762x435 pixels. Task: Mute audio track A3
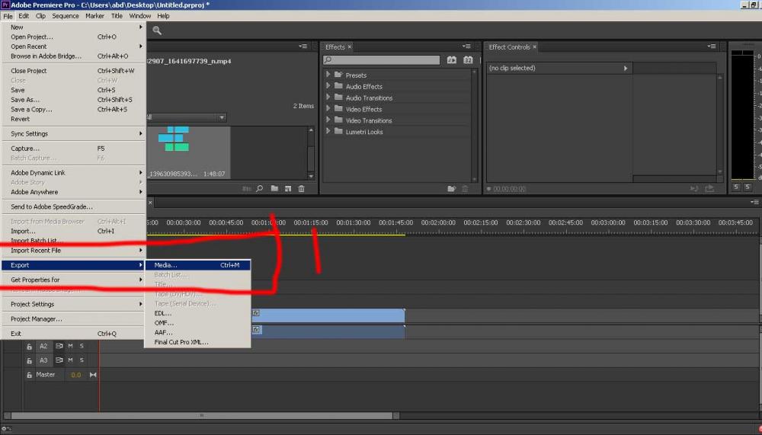tap(70, 360)
